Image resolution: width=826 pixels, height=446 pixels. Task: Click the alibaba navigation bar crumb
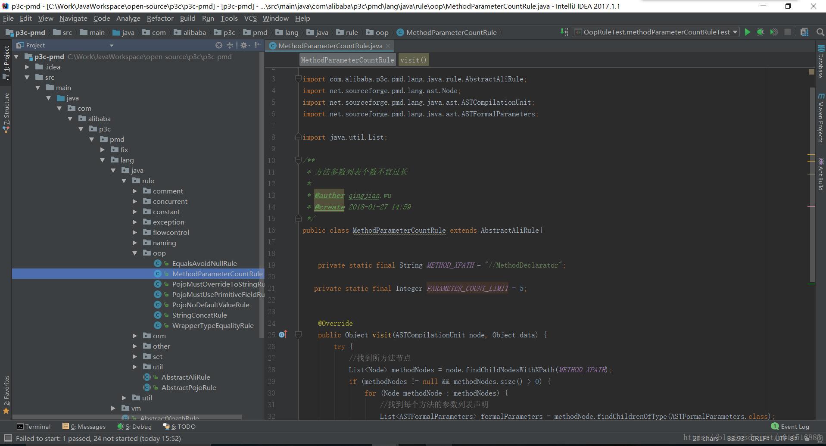tap(190, 32)
